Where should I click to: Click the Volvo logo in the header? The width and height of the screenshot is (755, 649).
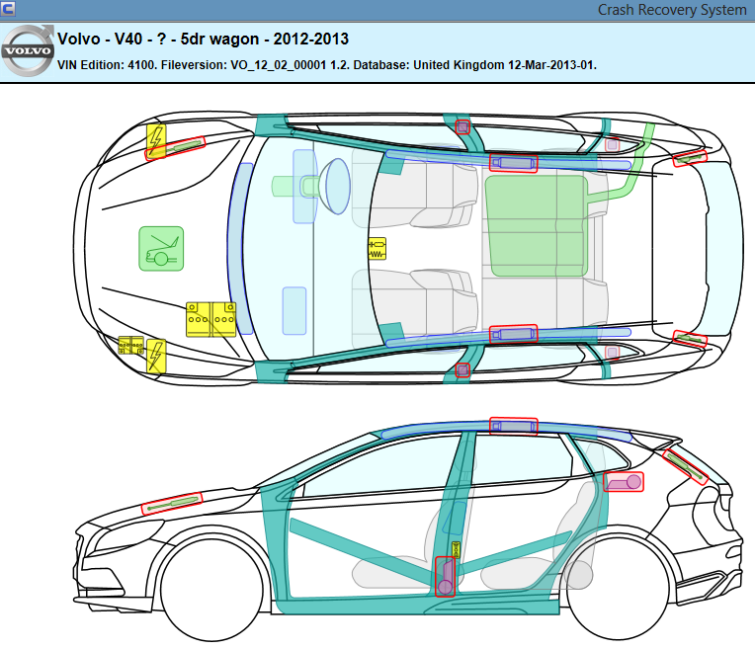pos(27,50)
